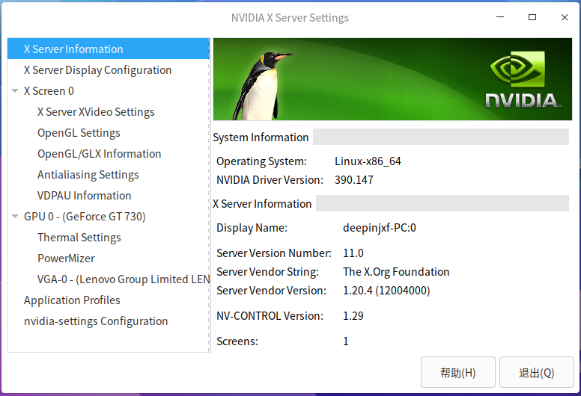The width and height of the screenshot is (581, 396).
Task: Click the 帮助(H) help button
Action: pyautogui.click(x=457, y=372)
